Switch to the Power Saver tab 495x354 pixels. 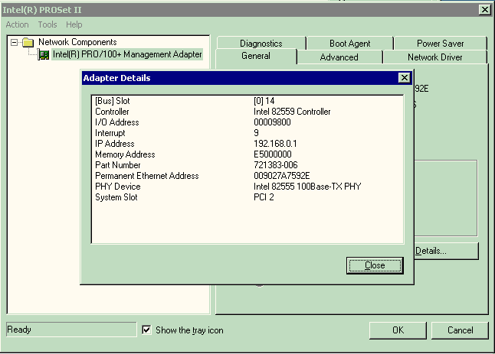(441, 43)
